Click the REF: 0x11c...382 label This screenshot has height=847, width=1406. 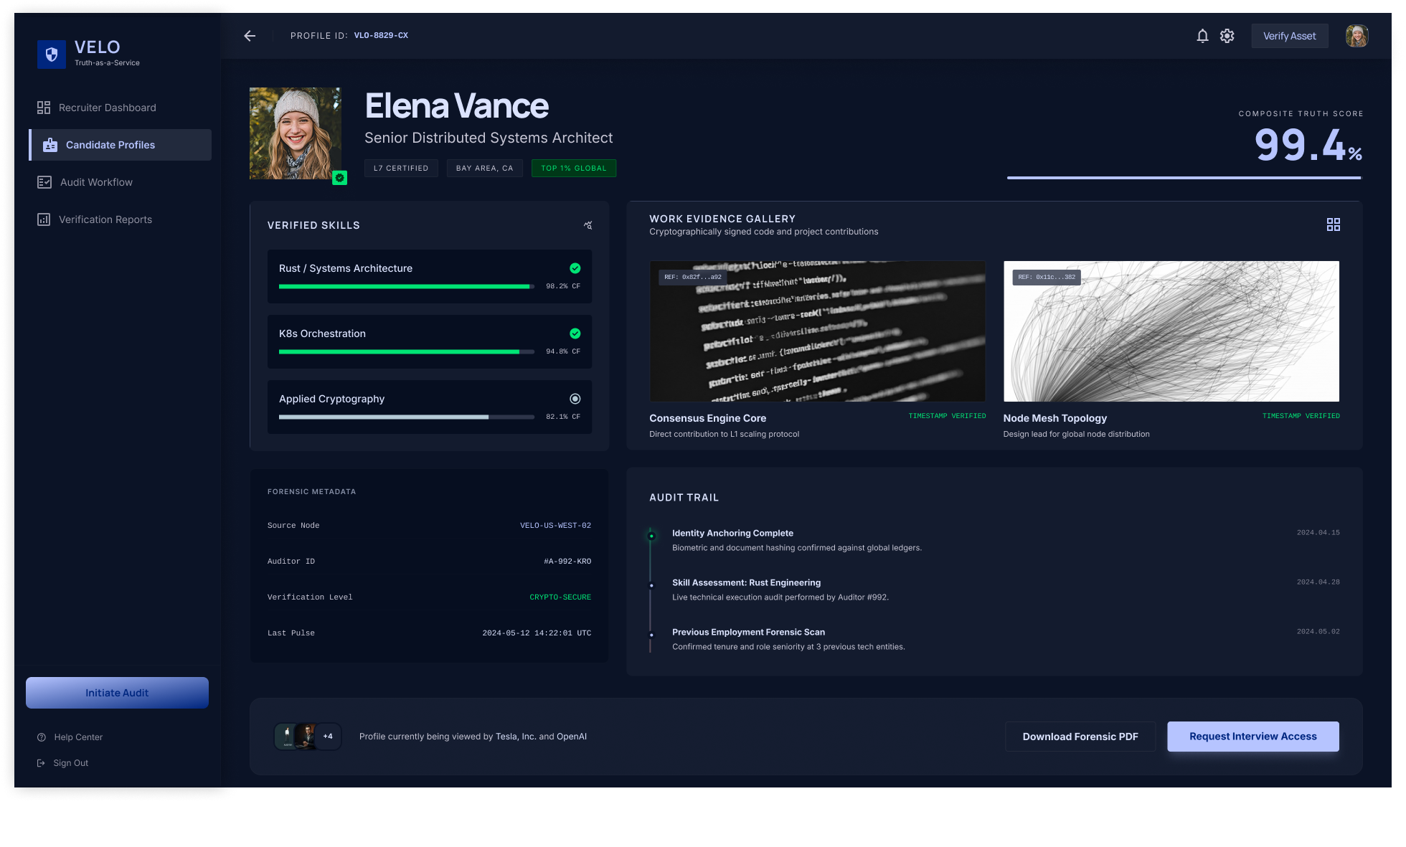tap(1047, 277)
